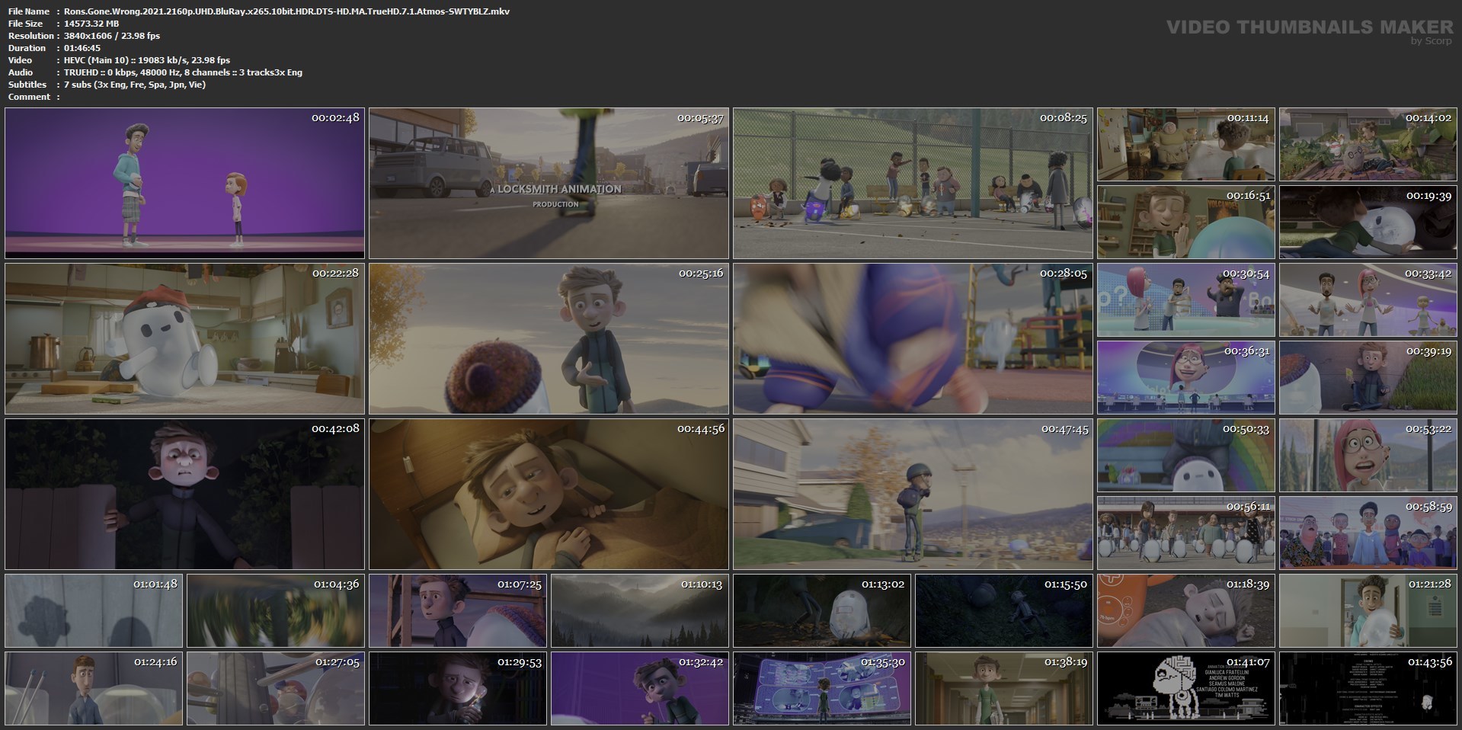Select the thumbnail at 00:05:37
The height and width of the screenshot is (730, 1462).
click(549, 183)
